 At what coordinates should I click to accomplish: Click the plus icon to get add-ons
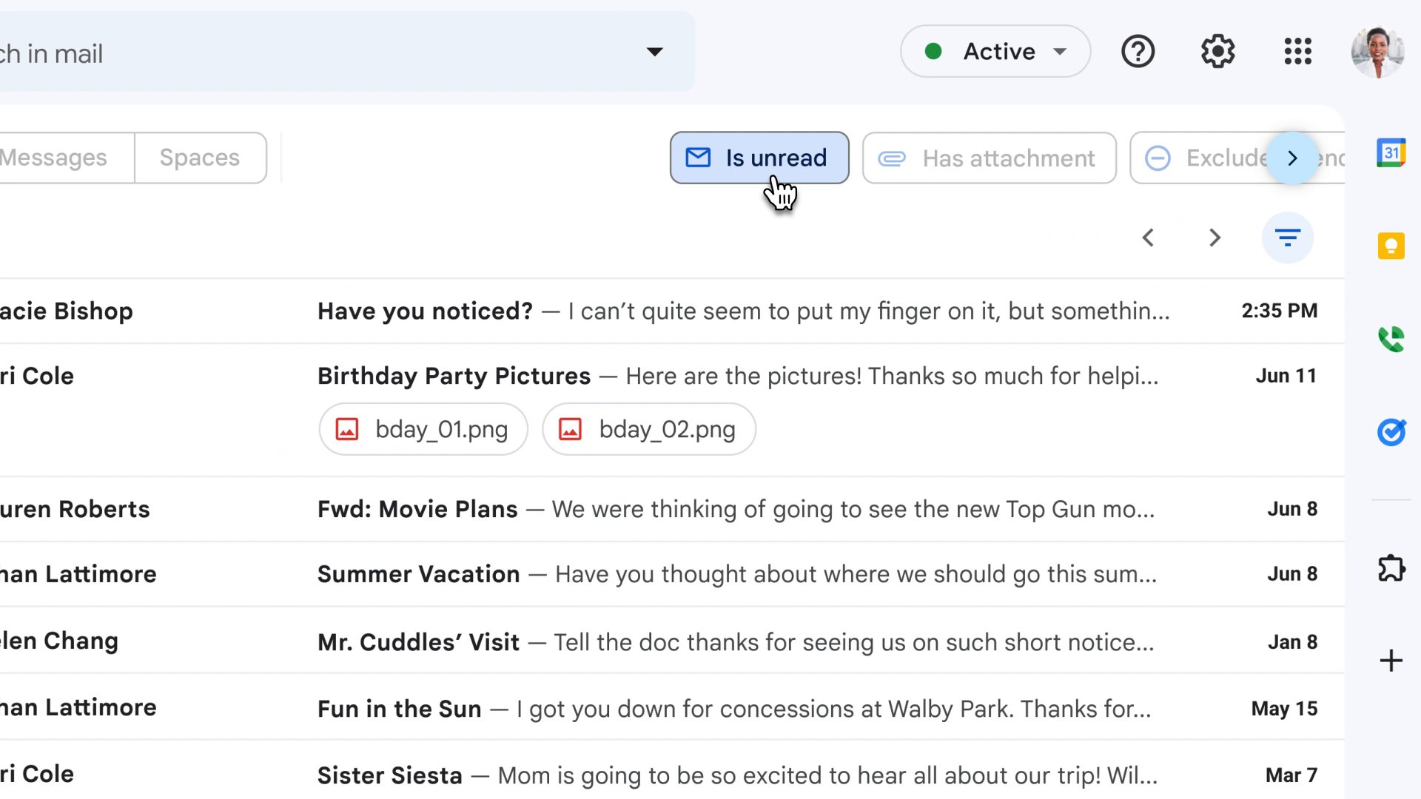pyautogui.click(x=1391, y=661)
